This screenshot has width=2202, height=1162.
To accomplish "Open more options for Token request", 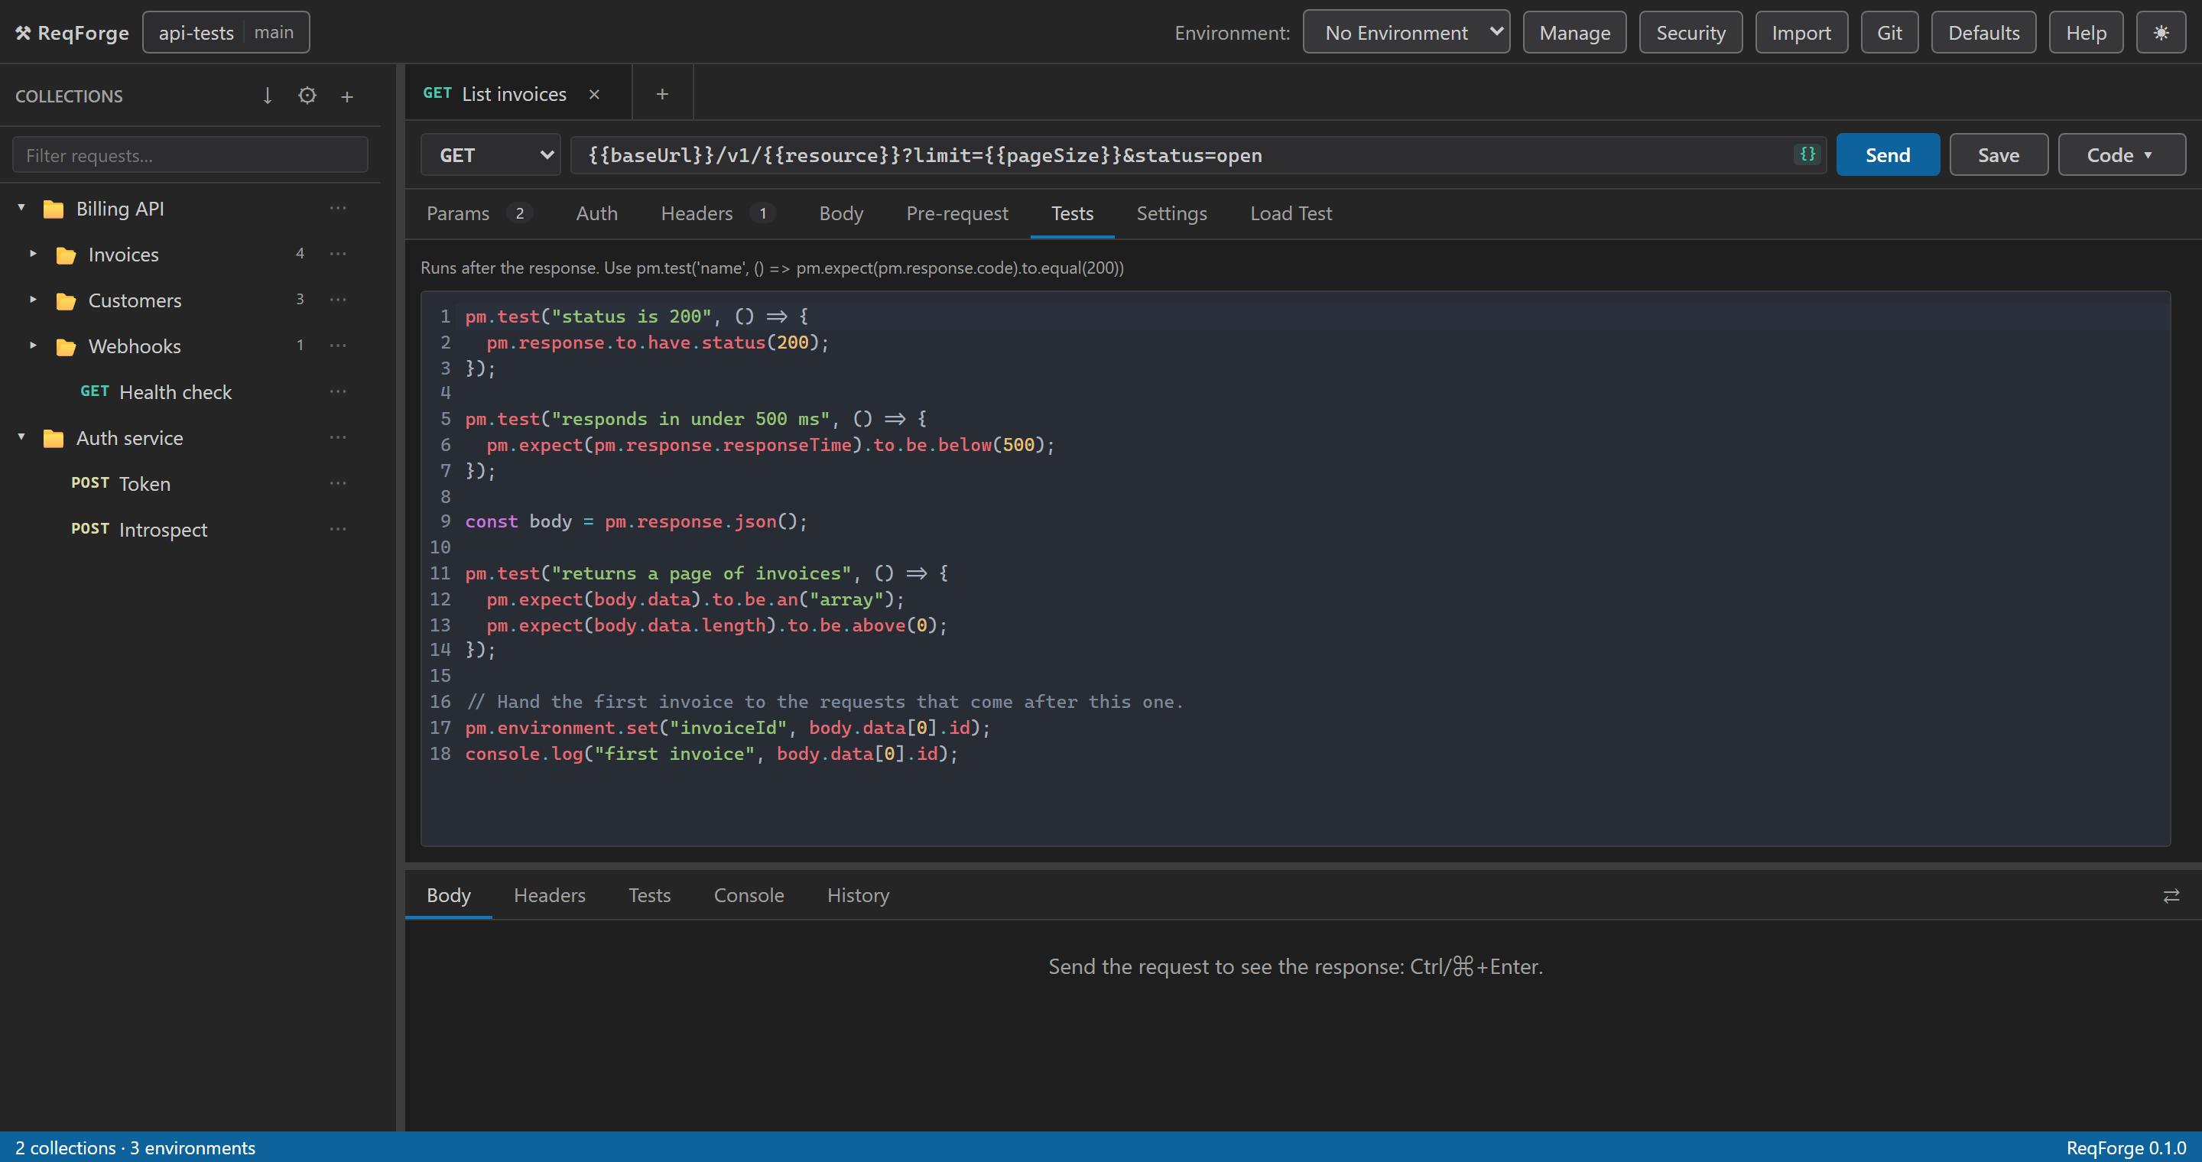I will 339,484.
